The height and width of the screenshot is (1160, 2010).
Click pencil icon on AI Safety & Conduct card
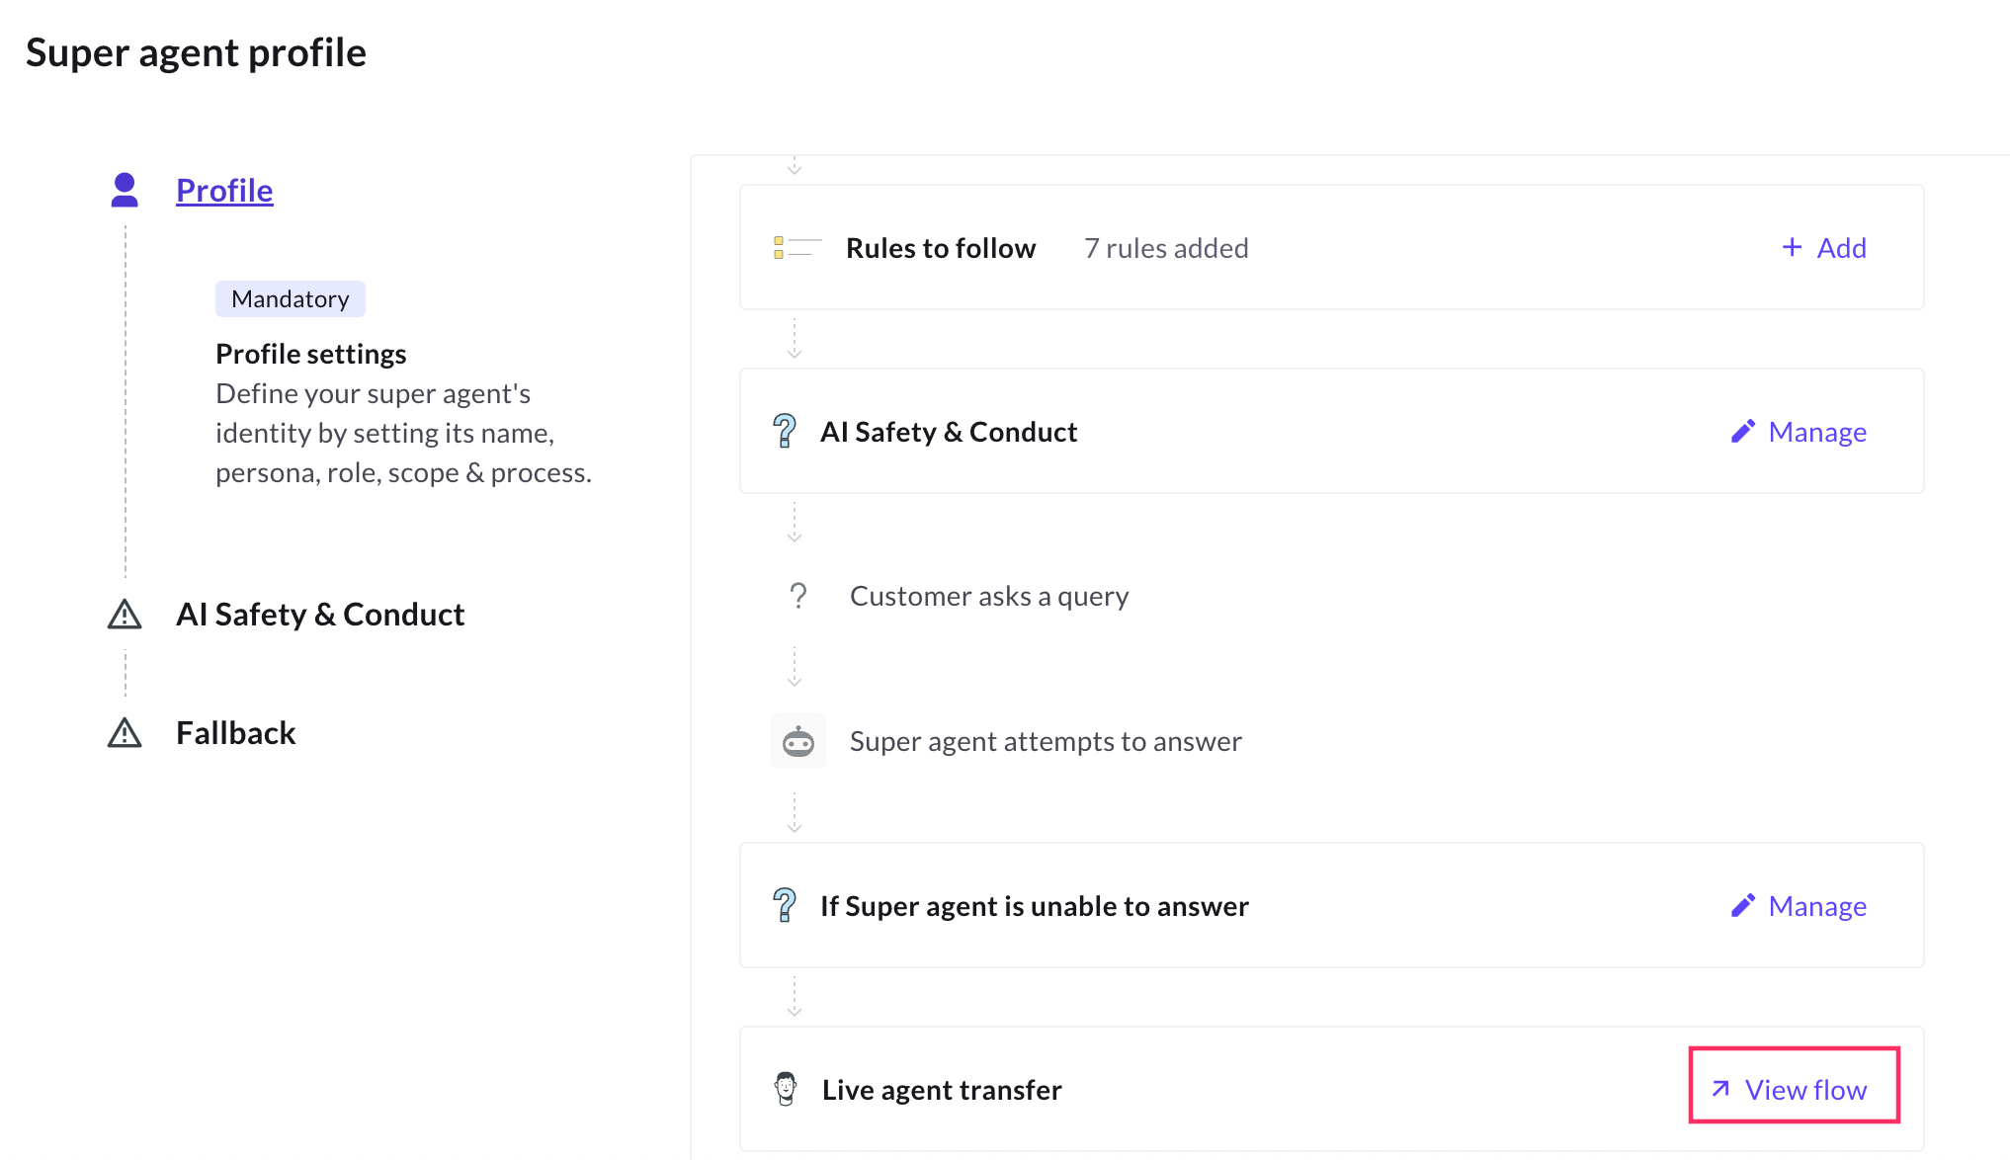[1743, 432]
